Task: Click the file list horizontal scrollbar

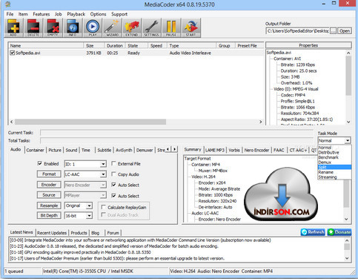Action: (90, 122)
